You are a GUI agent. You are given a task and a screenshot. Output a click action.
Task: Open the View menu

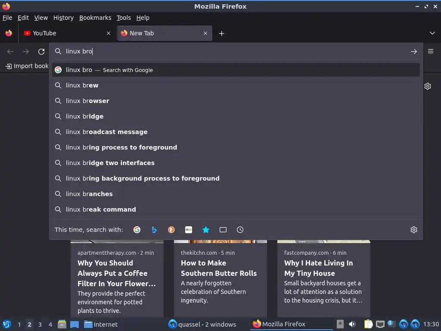41,18
